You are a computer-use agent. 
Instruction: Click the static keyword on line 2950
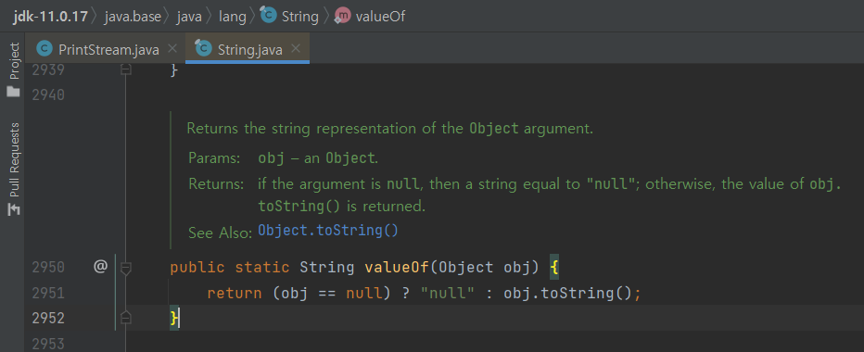(x=262, y=267)
